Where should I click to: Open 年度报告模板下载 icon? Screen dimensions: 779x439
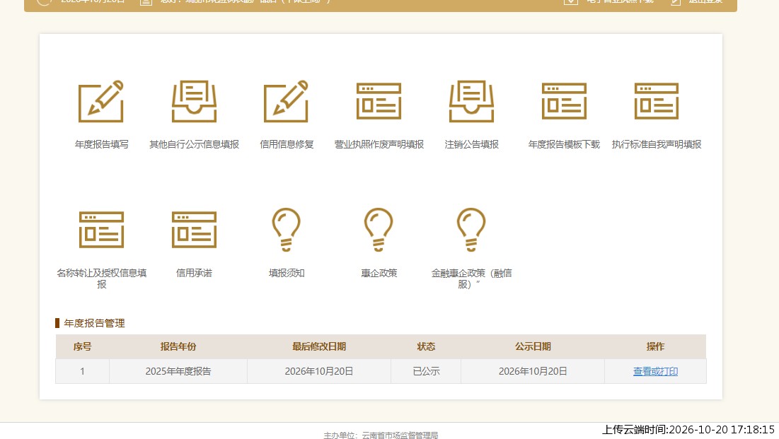(564, 101)
